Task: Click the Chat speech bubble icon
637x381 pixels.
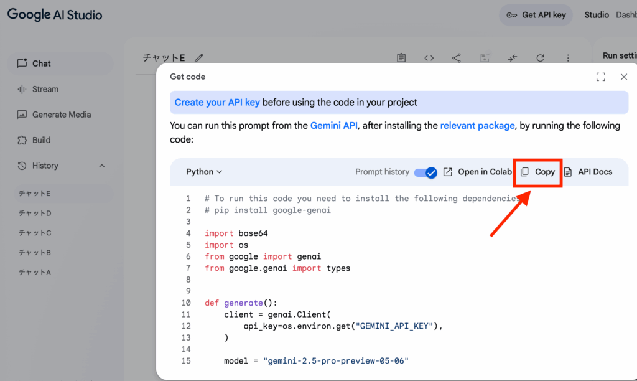Action: [22, 63]
